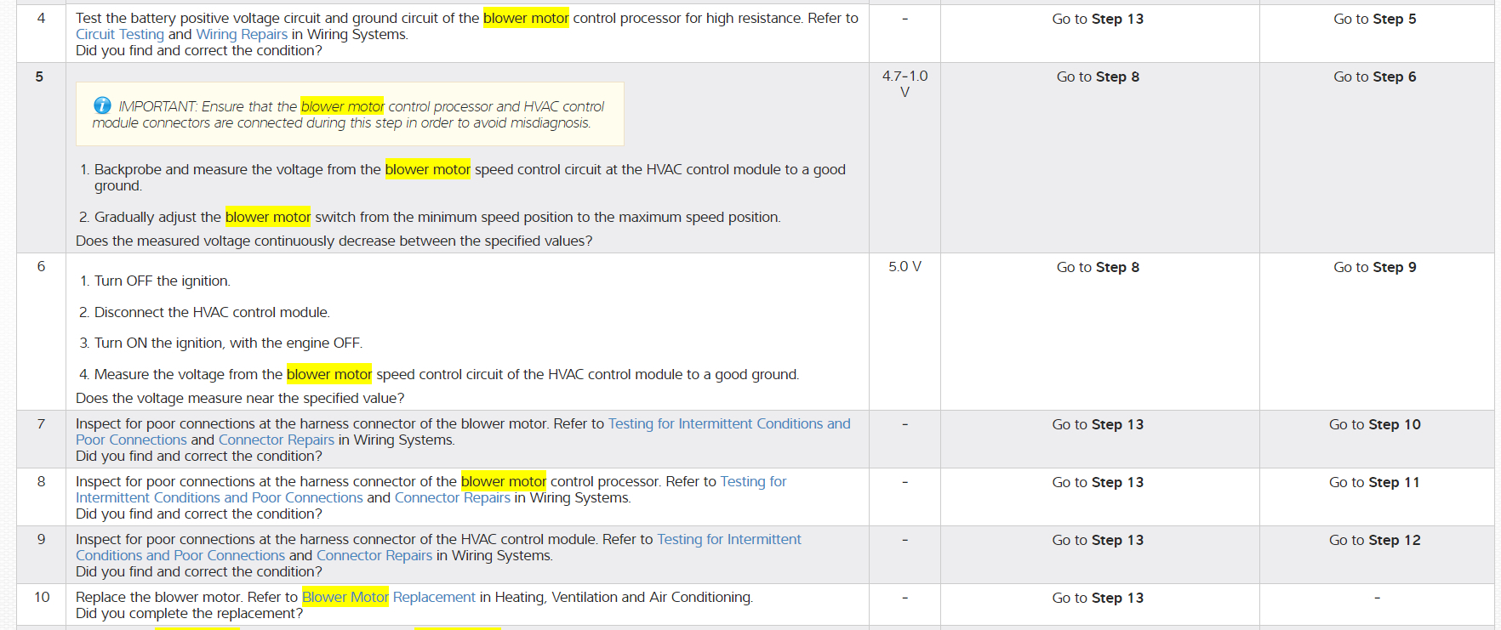Click the 'Go to Step 11' cell
The width and height of the screenshot is (1501, 630).
pos(1374,483)
